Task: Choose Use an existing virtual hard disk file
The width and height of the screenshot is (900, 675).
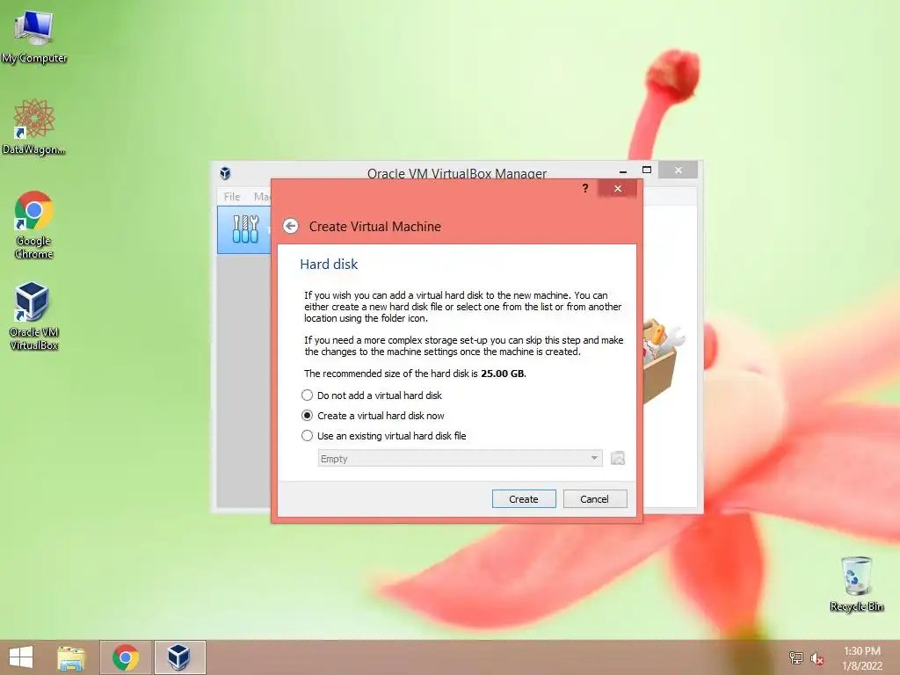Action: point(383,436)
